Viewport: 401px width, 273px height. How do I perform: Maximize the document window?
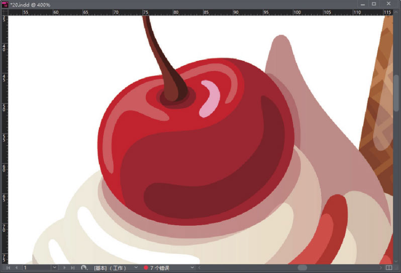pos(373,4)
